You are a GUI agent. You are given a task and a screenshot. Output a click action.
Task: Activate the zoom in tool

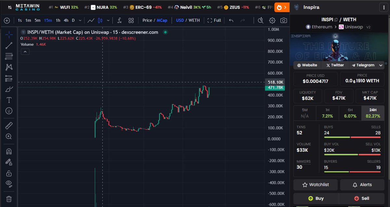[9, 136]
